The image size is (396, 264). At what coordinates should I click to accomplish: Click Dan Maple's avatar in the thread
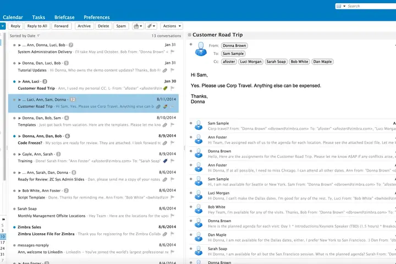click(x=199, y=237)
